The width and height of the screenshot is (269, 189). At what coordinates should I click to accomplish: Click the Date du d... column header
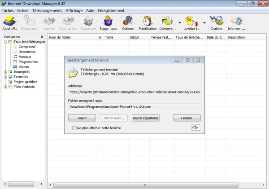(x=216, y=37)
